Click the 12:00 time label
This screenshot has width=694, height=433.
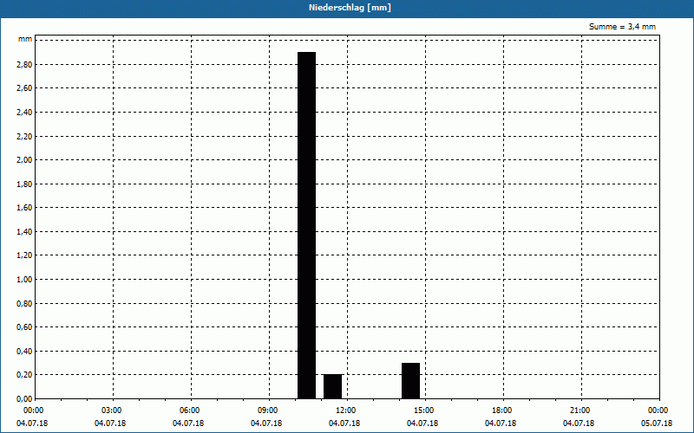(x=346, y=410)
